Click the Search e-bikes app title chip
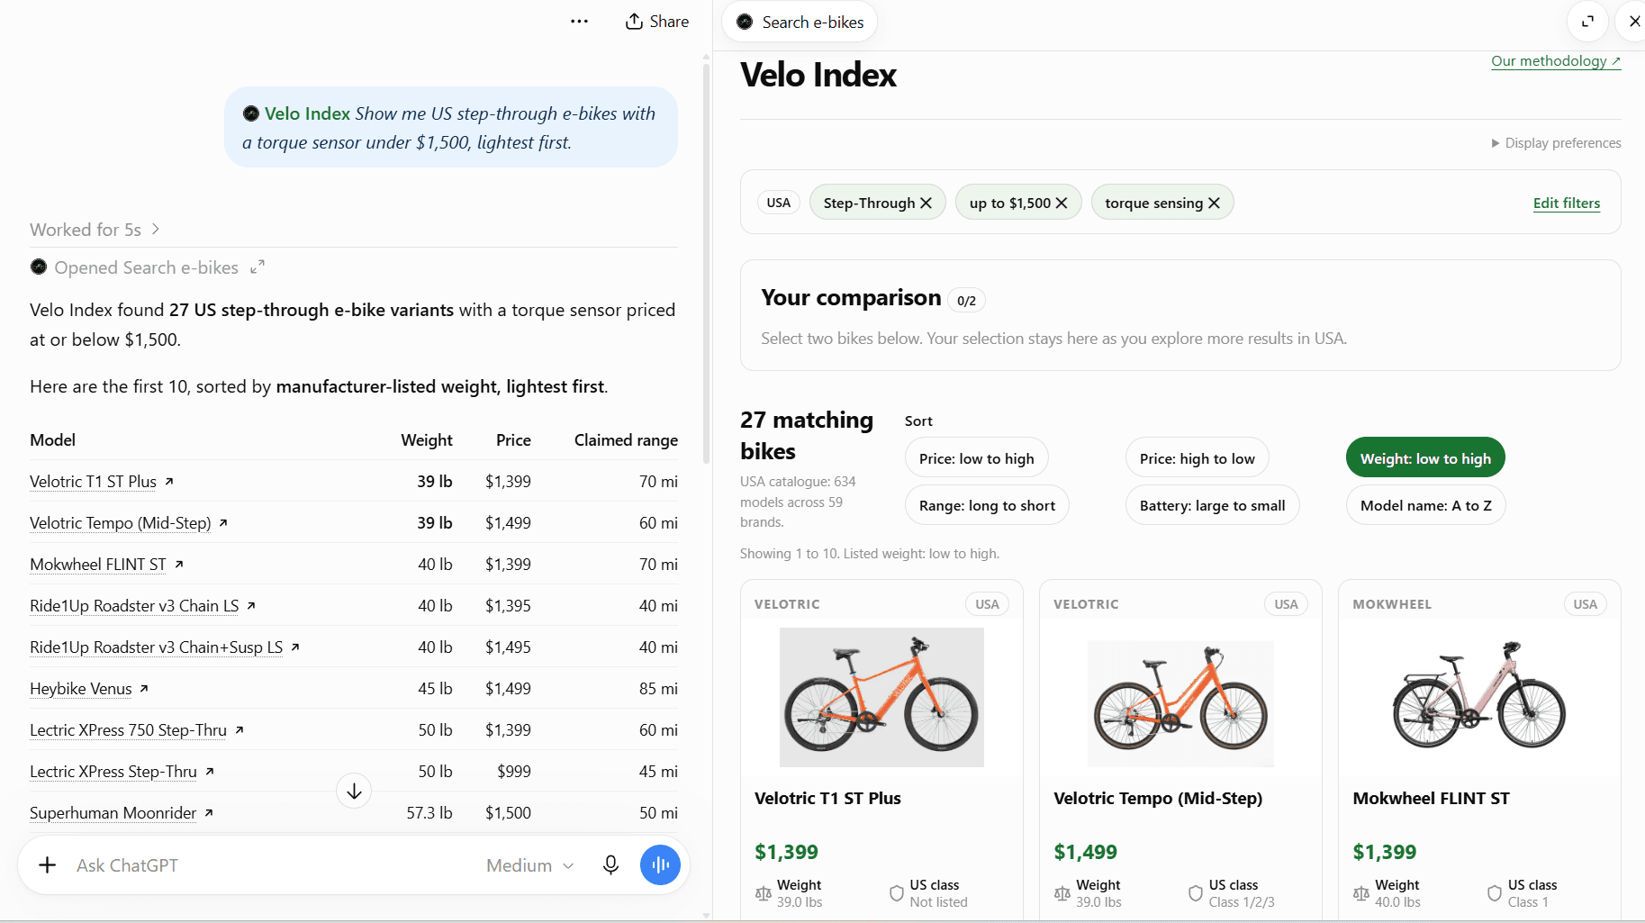The image size is (1645, 923). pyautogui.click(x=800, y=22)
